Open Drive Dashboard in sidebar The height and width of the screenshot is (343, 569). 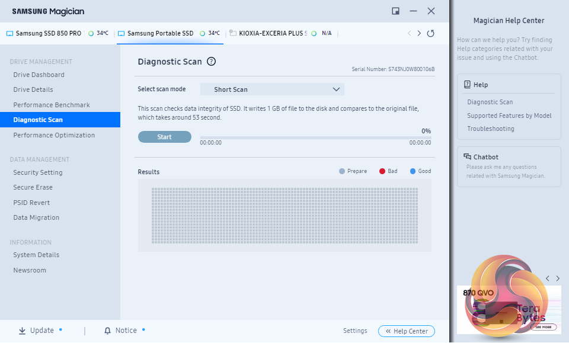tap(39, 75)
